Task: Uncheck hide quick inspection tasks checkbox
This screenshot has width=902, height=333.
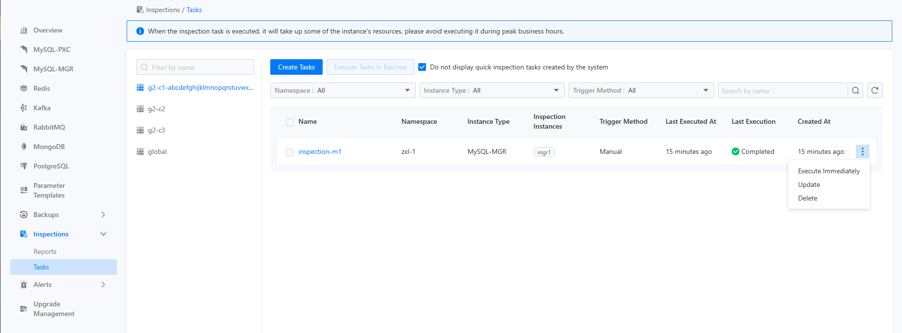Action: (x=422, y=67)
